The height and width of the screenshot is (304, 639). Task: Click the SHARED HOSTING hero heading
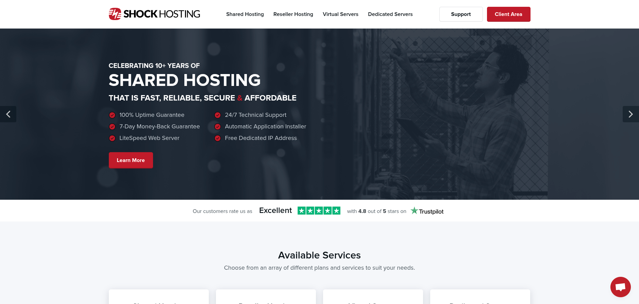(x=185, y=80)
